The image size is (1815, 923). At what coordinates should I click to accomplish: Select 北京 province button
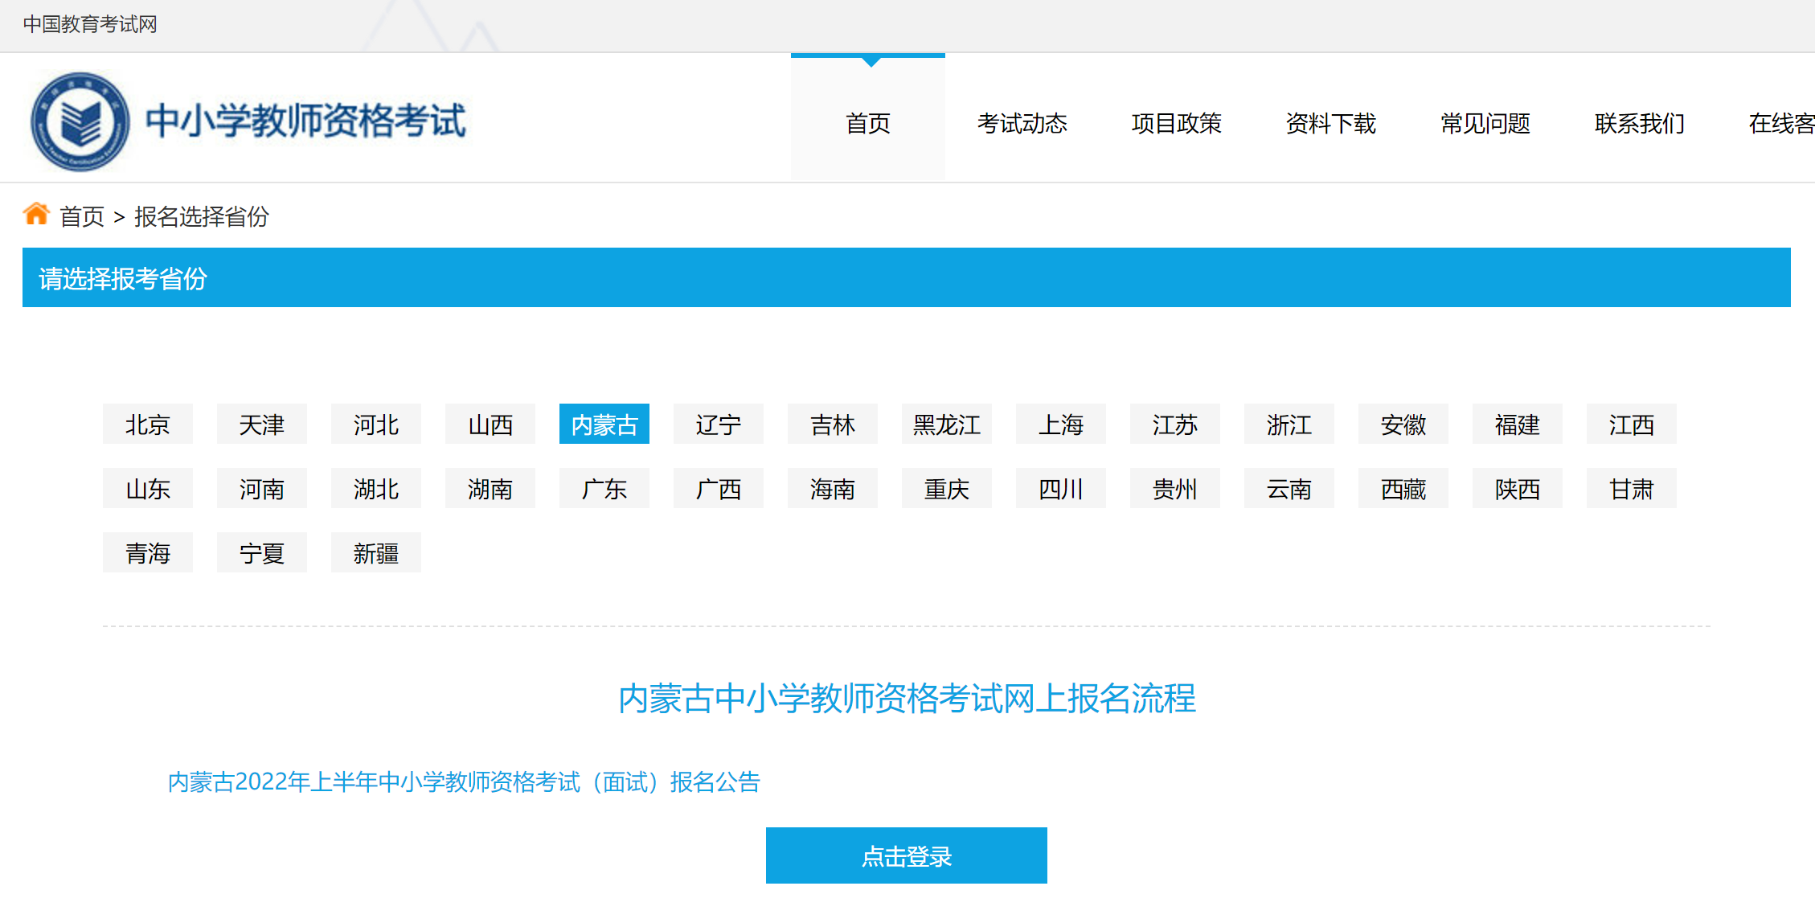point(148,425)
